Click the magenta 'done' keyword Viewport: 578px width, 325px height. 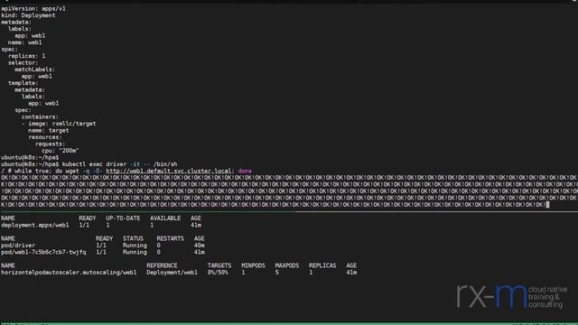(x=245, y=171)
